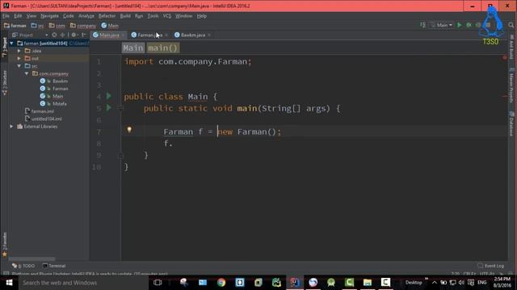Open the VCS menu
The width and height of the screenshot is (517, 290).
(x=167, y=16)
